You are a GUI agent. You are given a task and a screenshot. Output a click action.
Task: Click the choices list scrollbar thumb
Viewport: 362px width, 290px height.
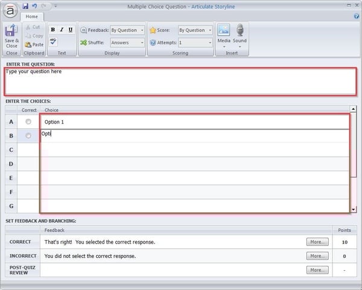(353, 145)
